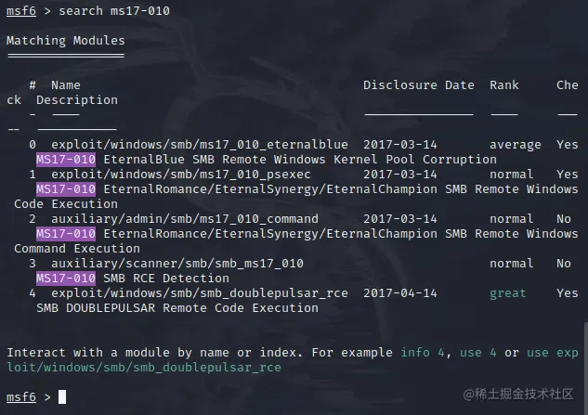The image size is (588, 415).
Task: Click the msf6 prompt cursor block
Action: [62, 396]
